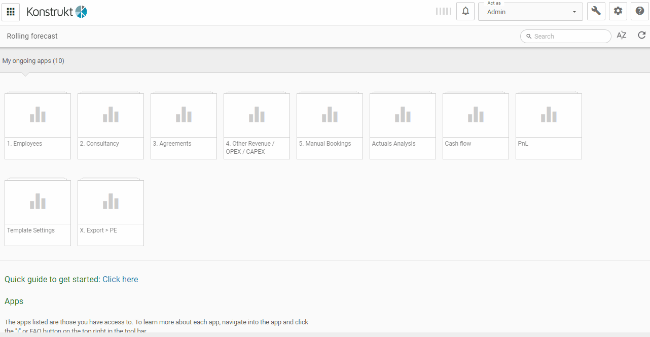The width and height of the screenshot is (650, 337).
Task: Click the Konstrukt logo
Action: 57,12
